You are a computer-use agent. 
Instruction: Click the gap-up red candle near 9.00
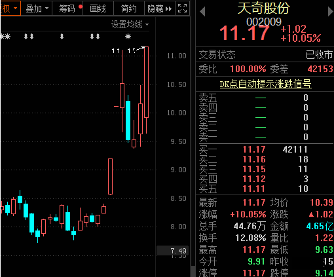point(110,176)
